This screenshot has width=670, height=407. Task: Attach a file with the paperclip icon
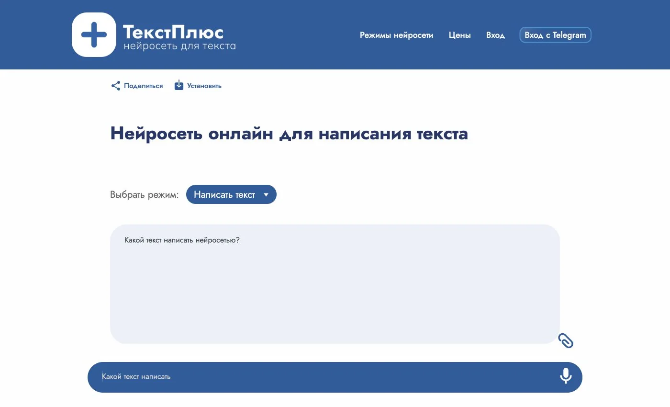(x=566, y=340)
